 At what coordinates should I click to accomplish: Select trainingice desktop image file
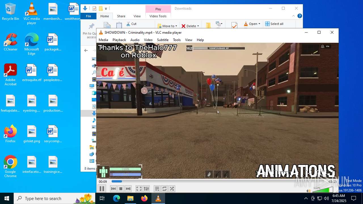(x=53, y=165)
